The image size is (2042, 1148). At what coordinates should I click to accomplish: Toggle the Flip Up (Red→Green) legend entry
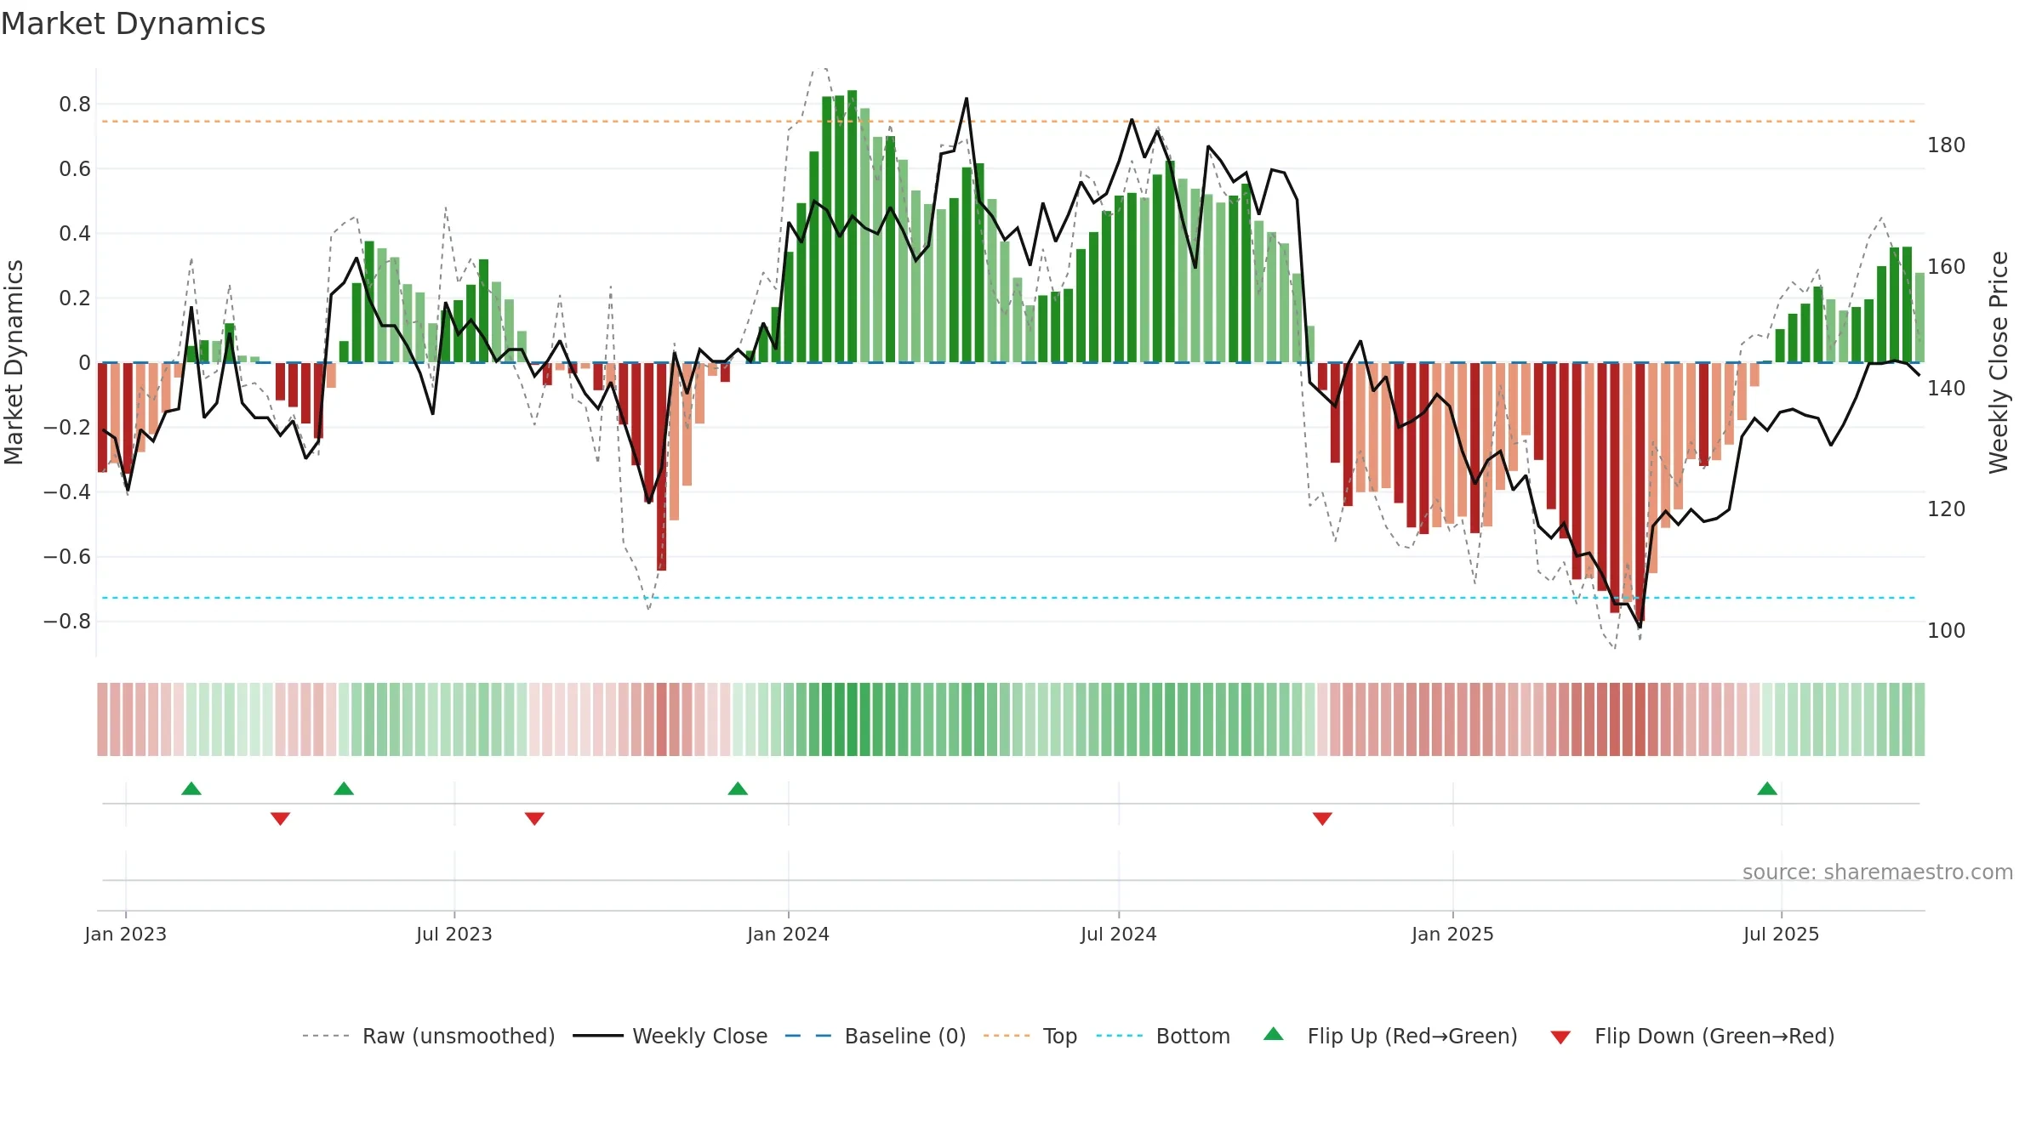tap(1390, 1036)
